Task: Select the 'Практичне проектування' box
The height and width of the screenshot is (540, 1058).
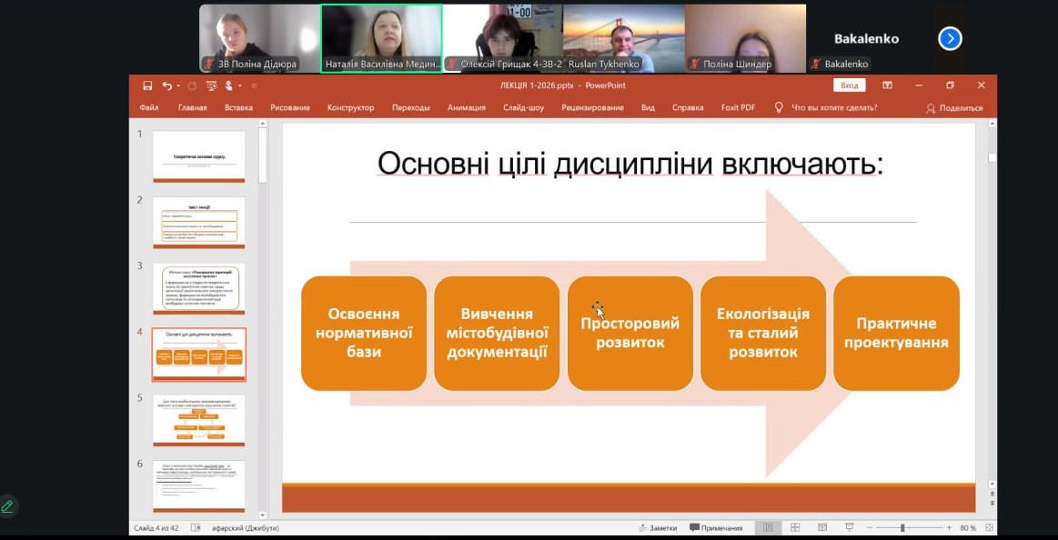Action: [x=897, y=333]
